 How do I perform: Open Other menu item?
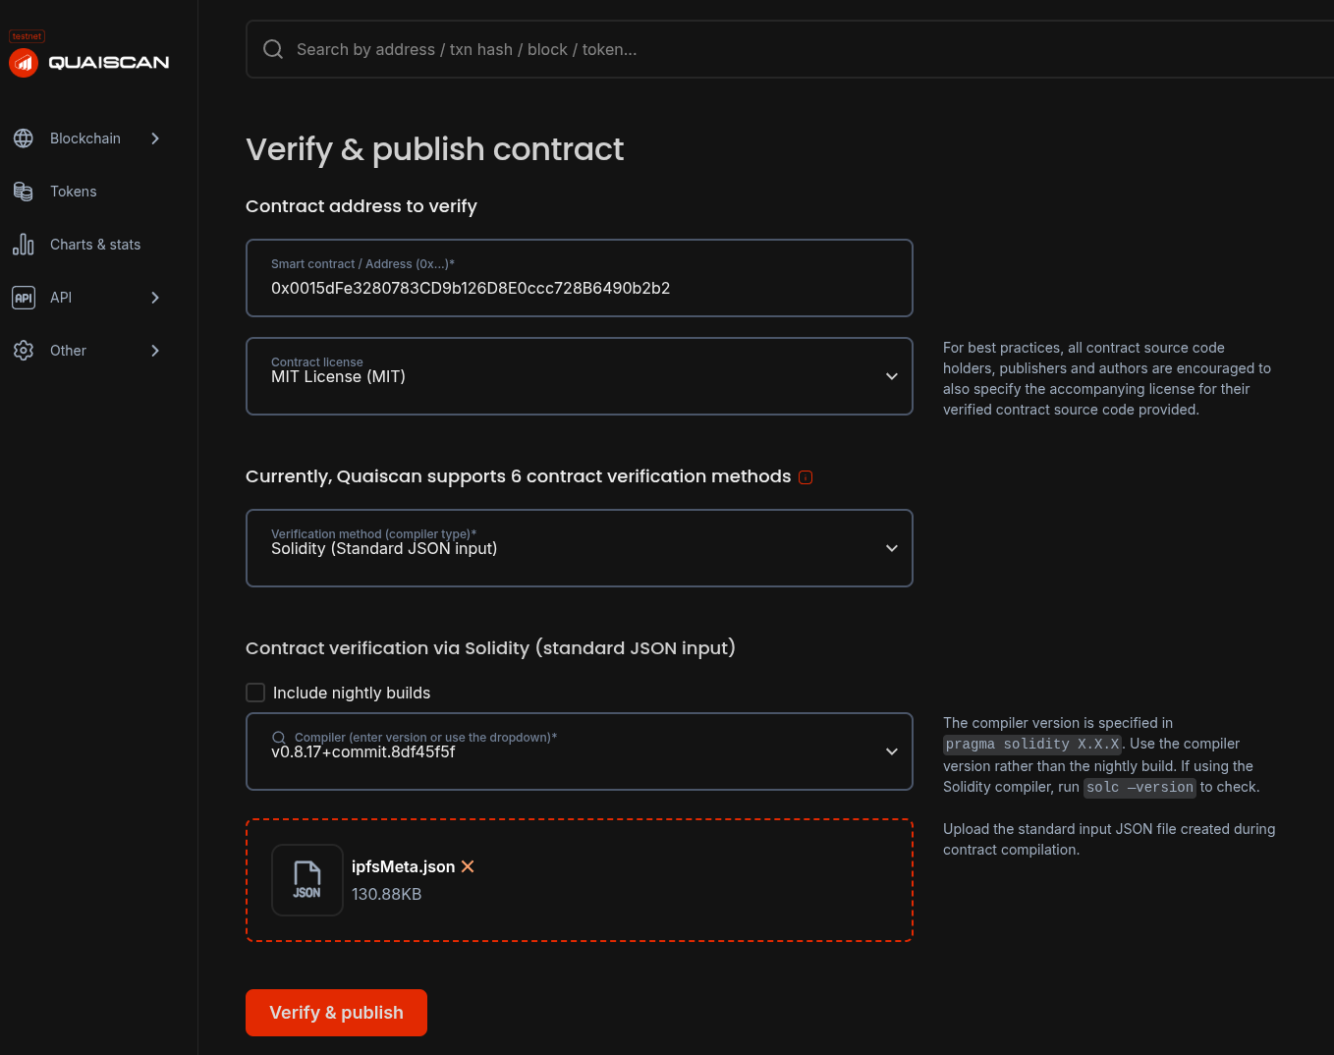coord(68,351)
